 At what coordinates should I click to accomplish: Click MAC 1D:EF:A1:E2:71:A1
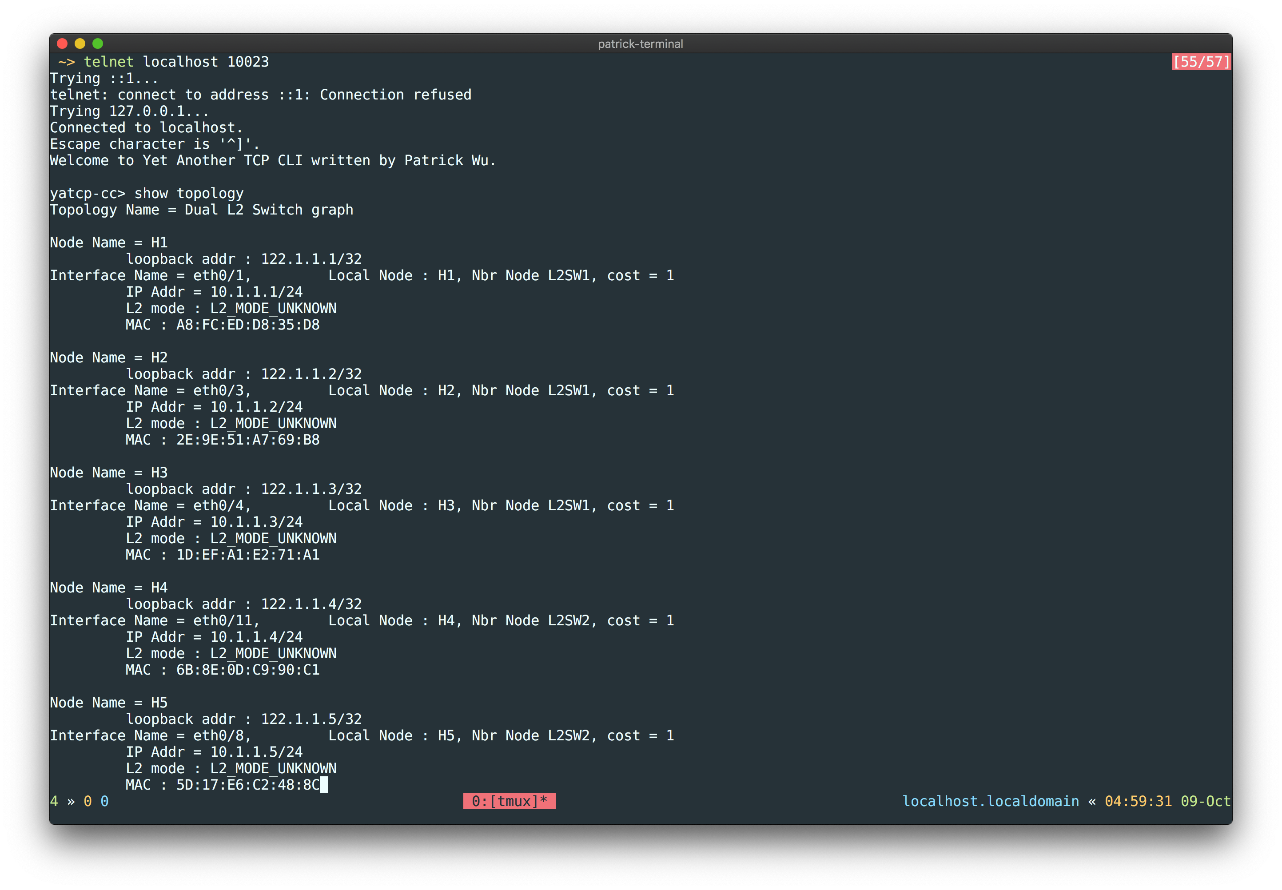223,555
